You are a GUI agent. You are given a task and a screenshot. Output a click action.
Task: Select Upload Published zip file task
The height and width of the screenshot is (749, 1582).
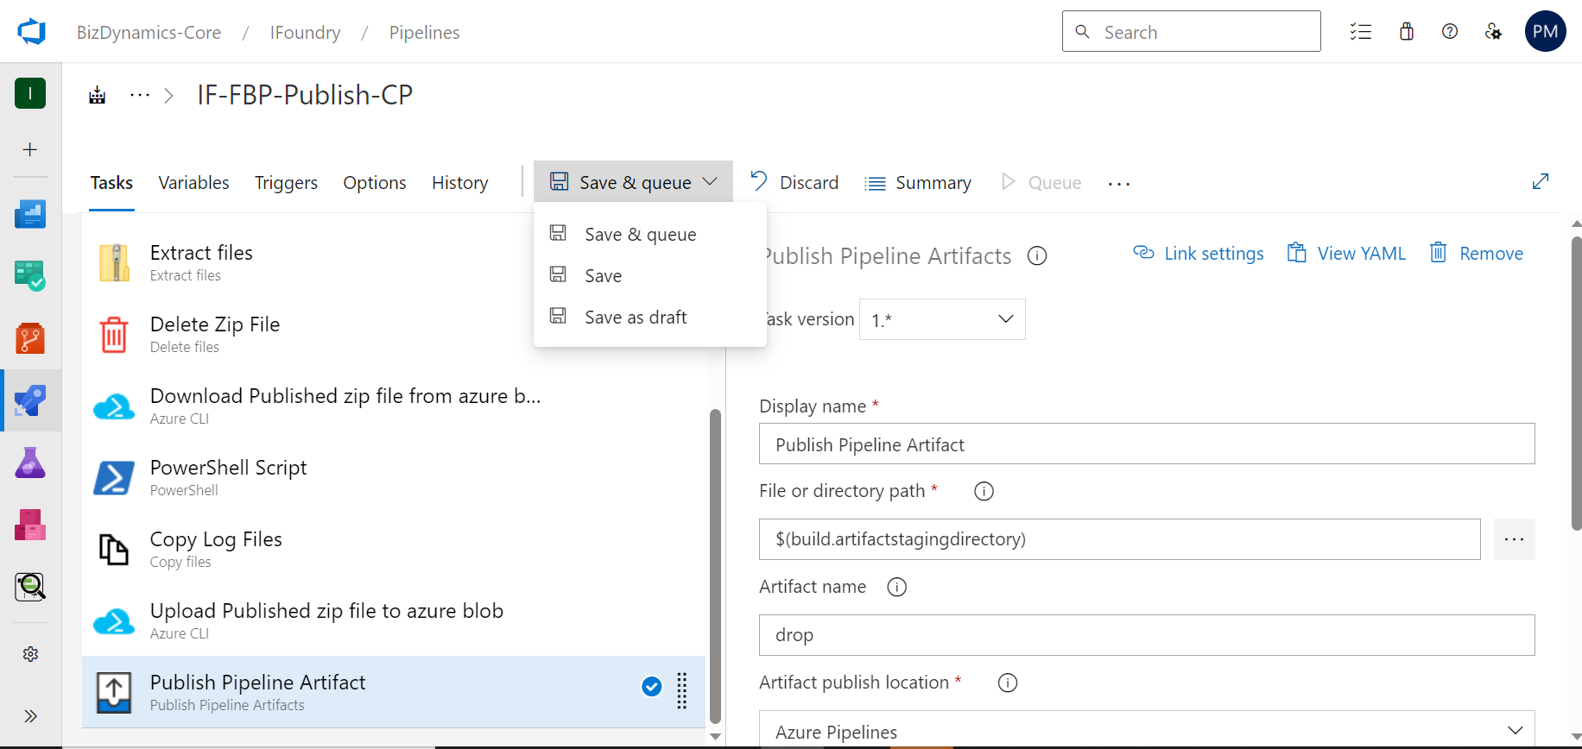394,620
